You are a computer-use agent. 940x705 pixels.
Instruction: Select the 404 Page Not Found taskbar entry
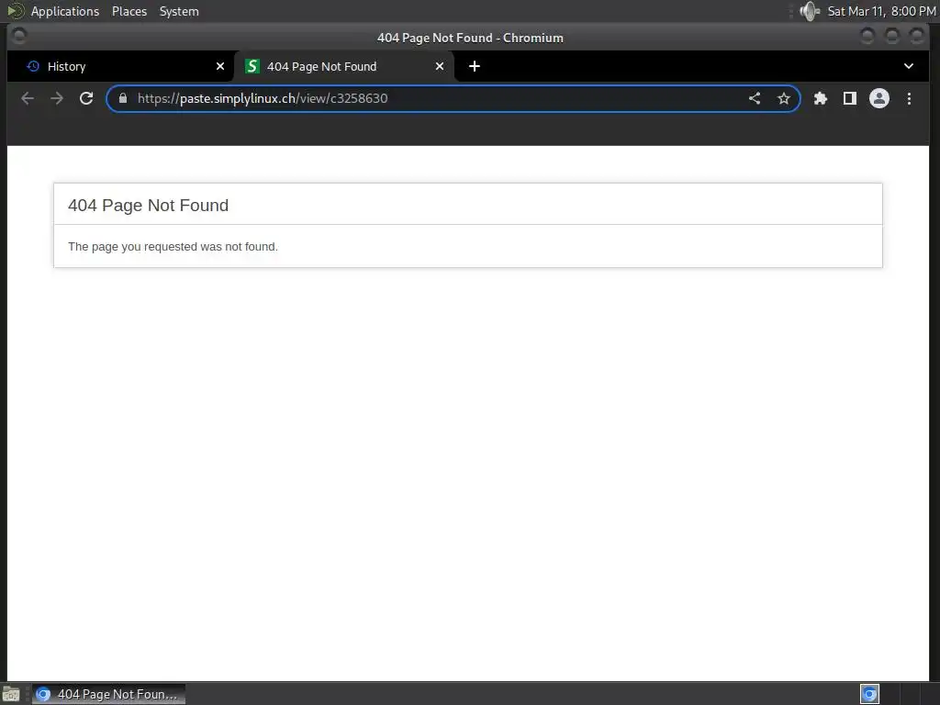coord(108,694)
